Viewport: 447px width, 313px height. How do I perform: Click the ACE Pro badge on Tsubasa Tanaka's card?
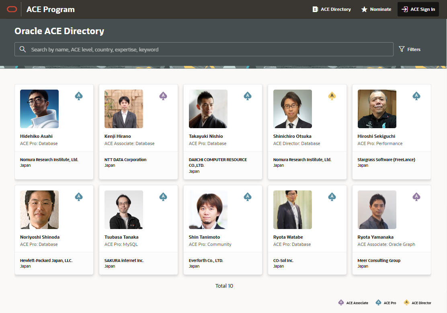tap(163, 197)
